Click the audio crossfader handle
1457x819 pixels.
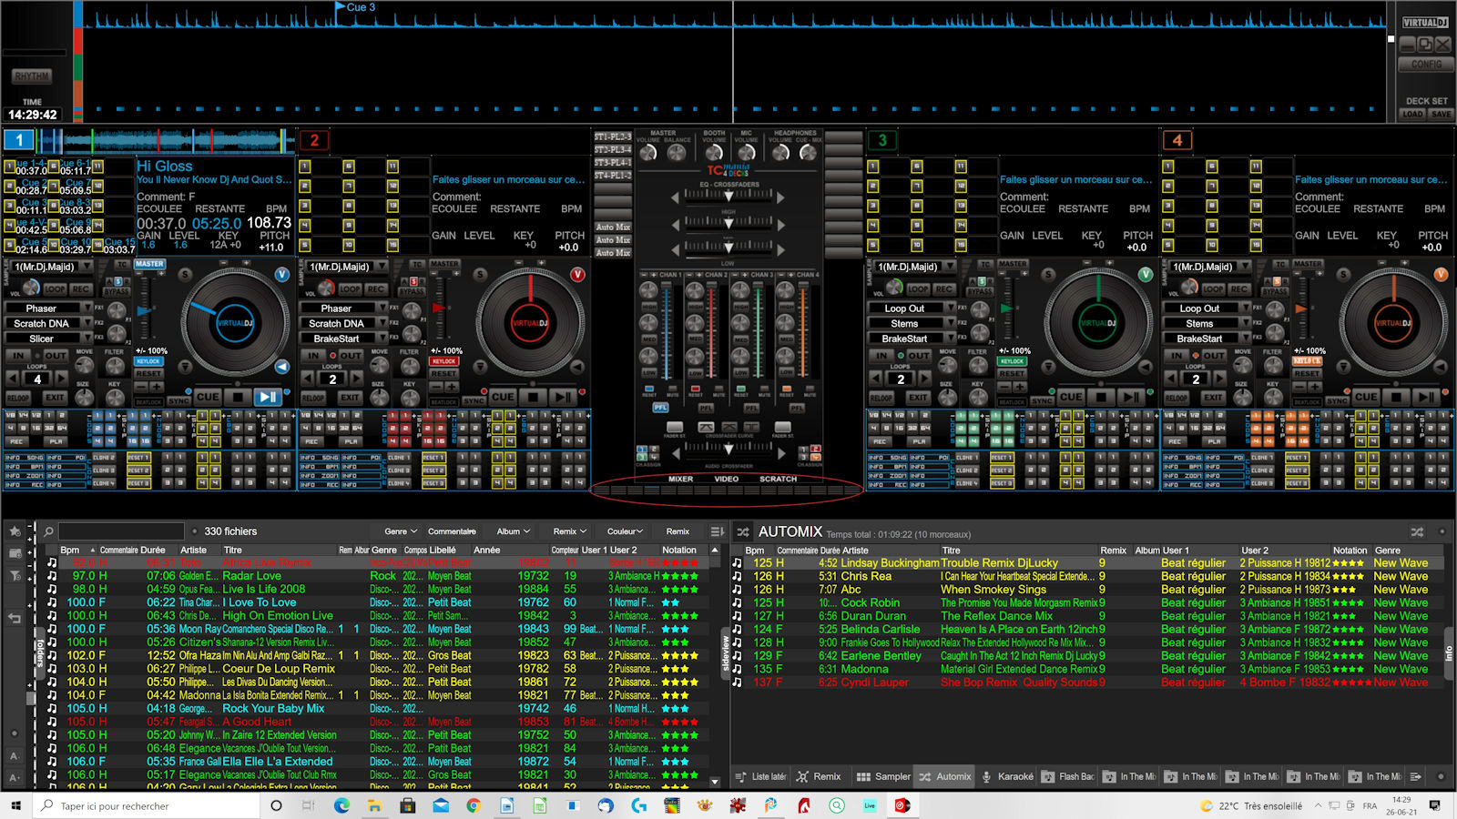(x=728, y=448)
